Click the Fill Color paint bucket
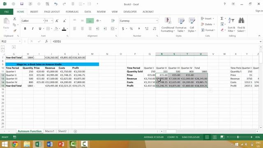 pos(56,29)
